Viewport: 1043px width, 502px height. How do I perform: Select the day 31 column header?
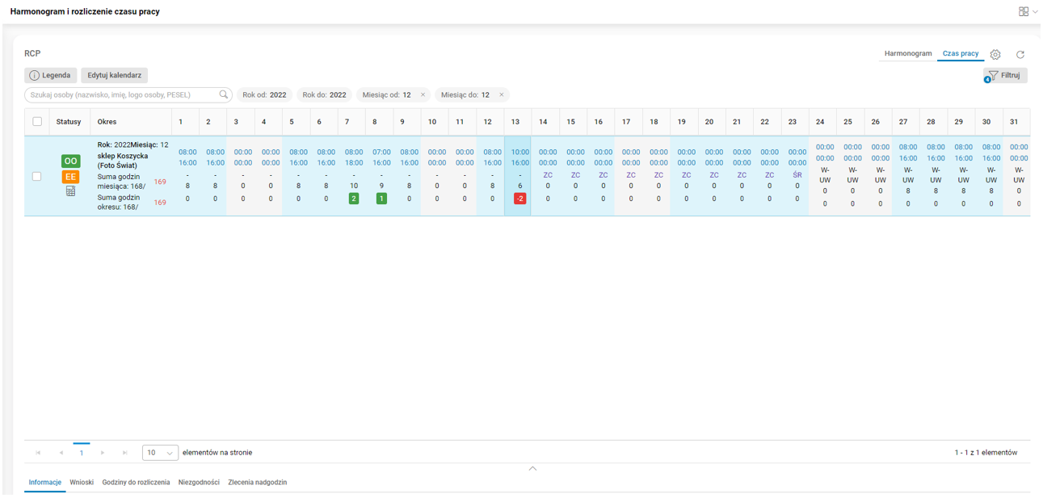(x=1015, y=122)
